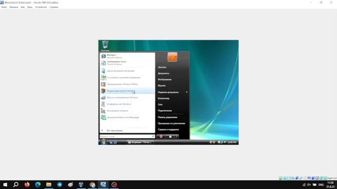Click the Right Ctrl host key label

332,178
